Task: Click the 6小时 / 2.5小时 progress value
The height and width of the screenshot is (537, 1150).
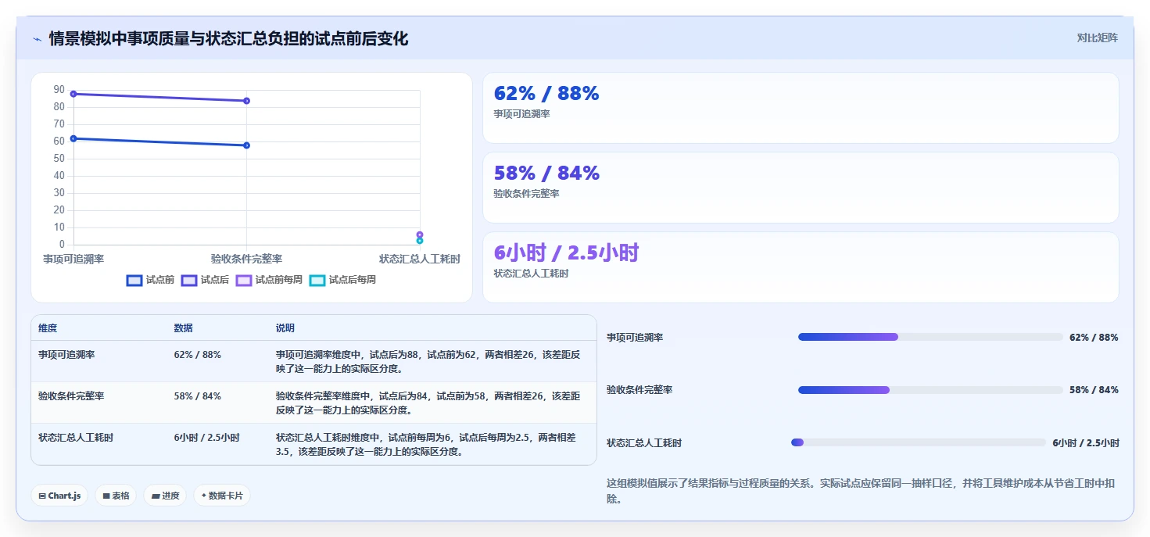Action: [x=1086, y=443]
